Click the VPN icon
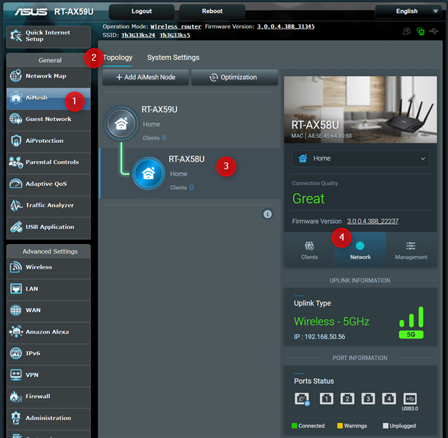Image resolution: width=448 pixels, height=438 pixels. coord(16,374)
